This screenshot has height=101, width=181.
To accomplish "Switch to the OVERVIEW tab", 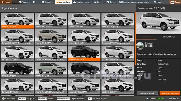I will coord(146,37).
